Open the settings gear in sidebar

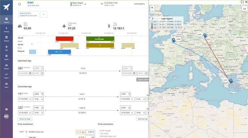(6, 109)
